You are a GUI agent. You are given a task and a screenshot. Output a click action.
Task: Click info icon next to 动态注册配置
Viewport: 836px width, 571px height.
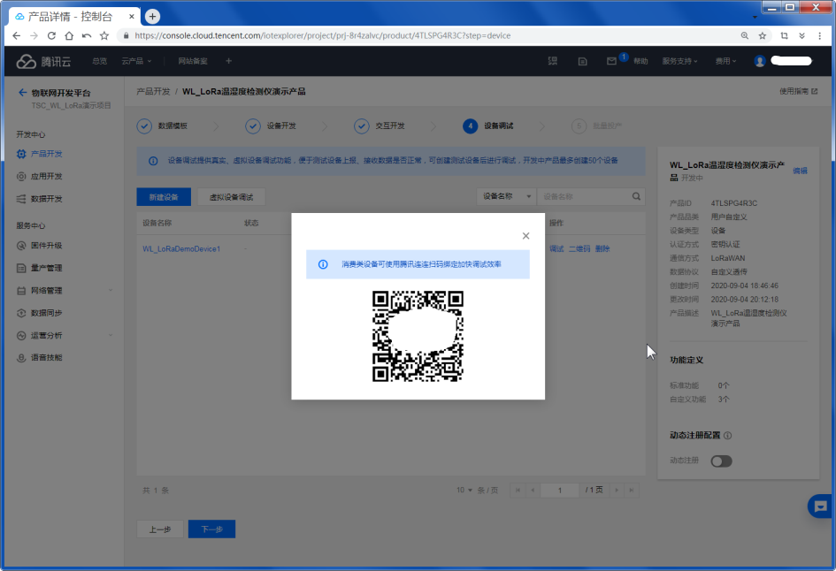coord(728,436)
